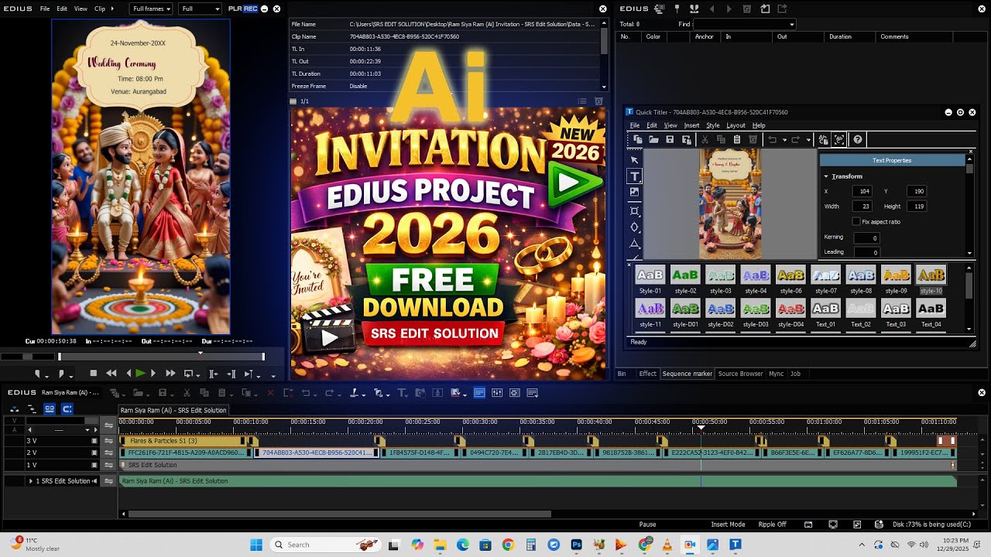The image size is (991, 557).
Task: Open the Find dropdown in Sequence marker panel
Action: [x=744, y=24]
